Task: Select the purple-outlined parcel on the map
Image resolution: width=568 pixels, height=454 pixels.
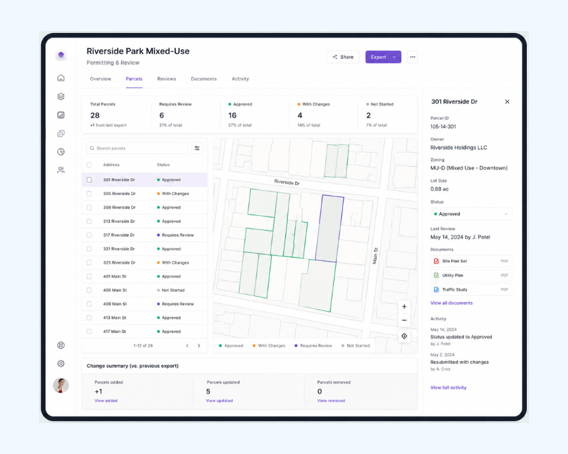Action: coord(329,229)
